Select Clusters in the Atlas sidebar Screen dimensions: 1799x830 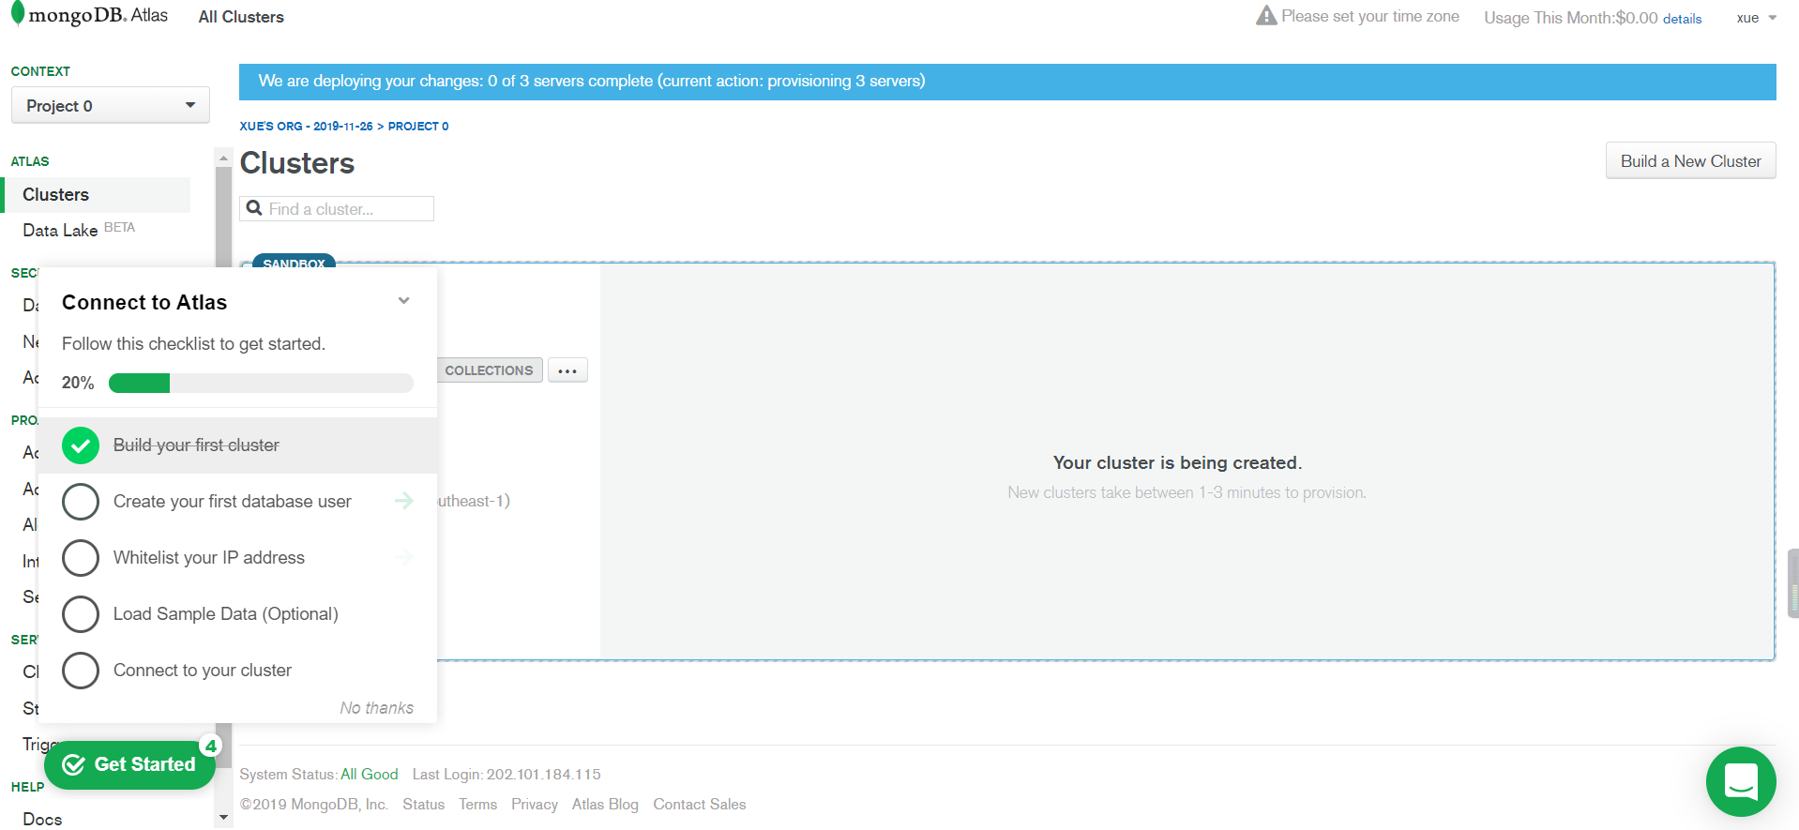click(x=97, y=194)
